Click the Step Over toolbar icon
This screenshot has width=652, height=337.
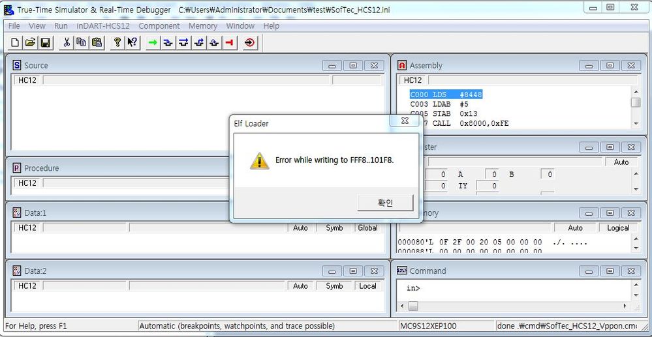tap(183, 42)
